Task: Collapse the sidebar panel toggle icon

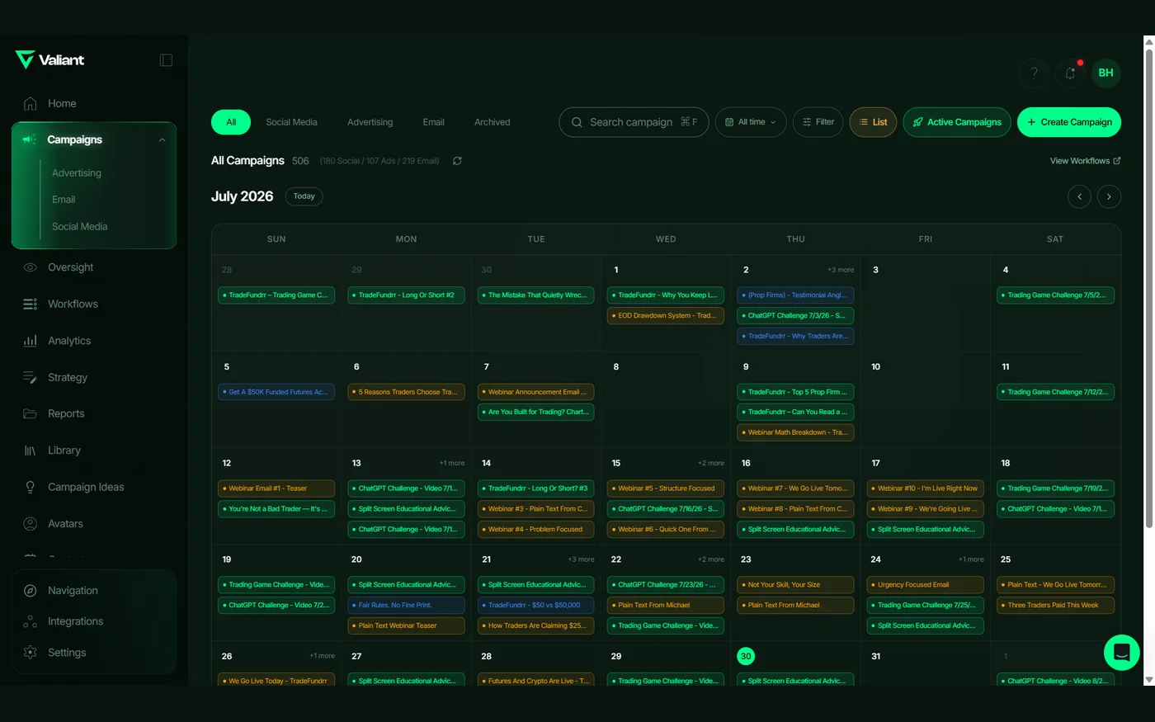Action: 166,60
